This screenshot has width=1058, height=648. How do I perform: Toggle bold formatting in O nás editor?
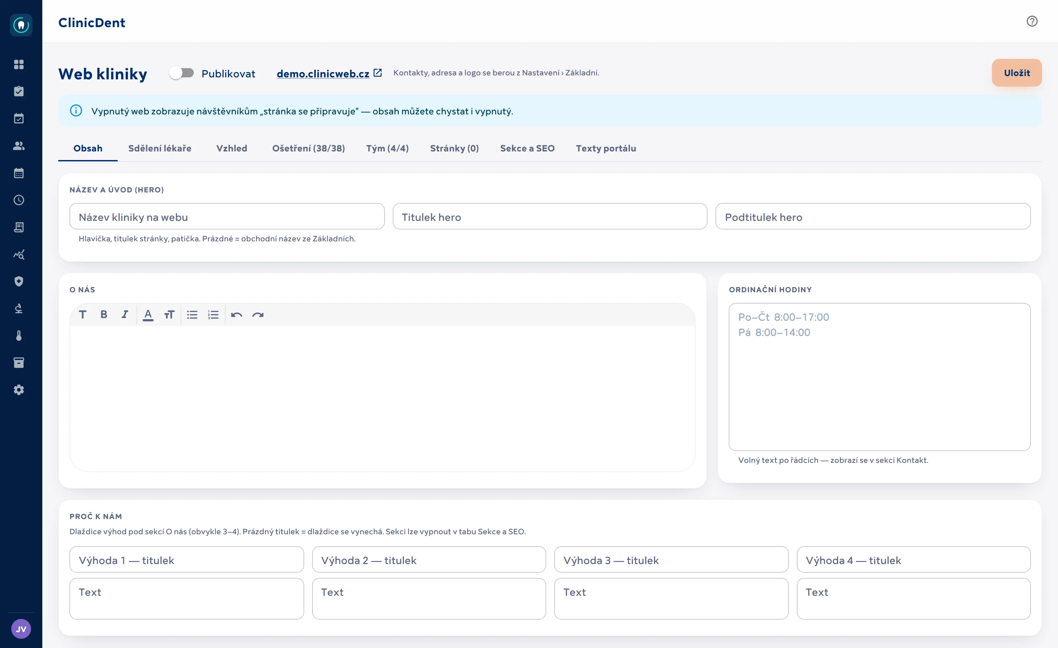point(104,315)
